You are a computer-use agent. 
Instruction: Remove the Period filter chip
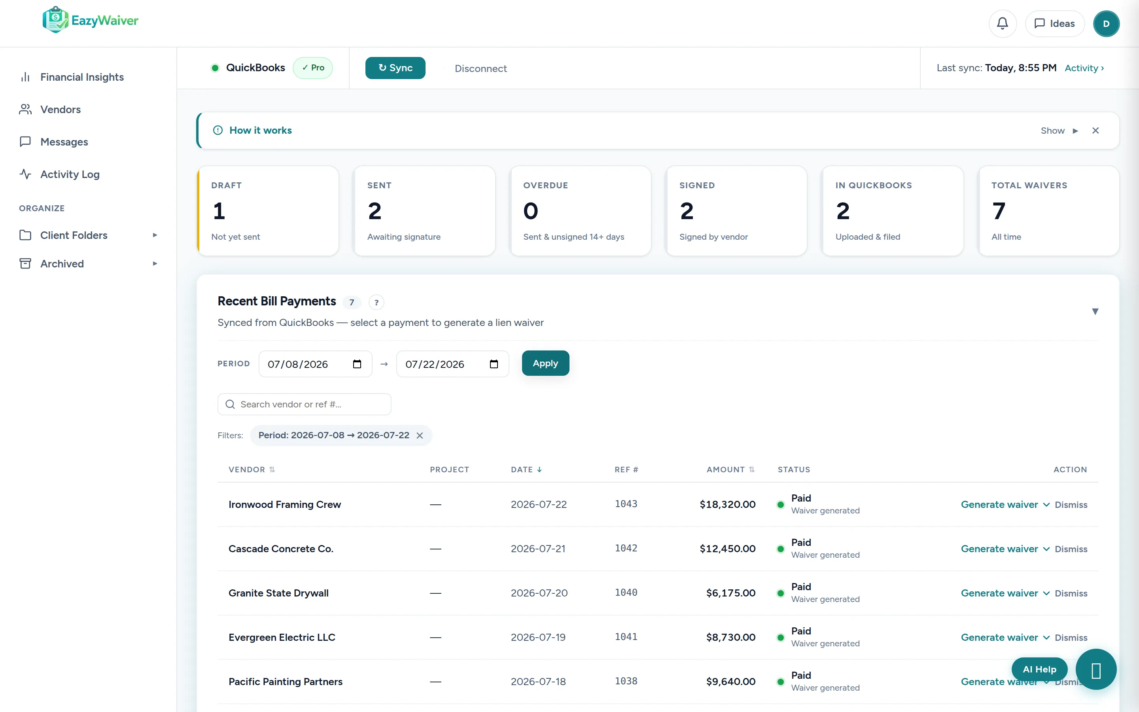coord(420,436)
